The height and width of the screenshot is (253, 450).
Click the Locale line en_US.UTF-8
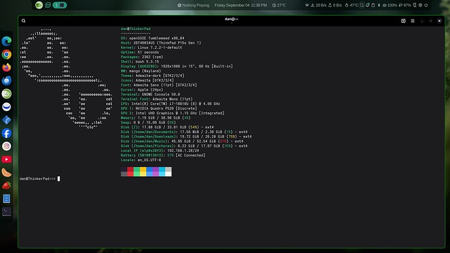[141, 160]
